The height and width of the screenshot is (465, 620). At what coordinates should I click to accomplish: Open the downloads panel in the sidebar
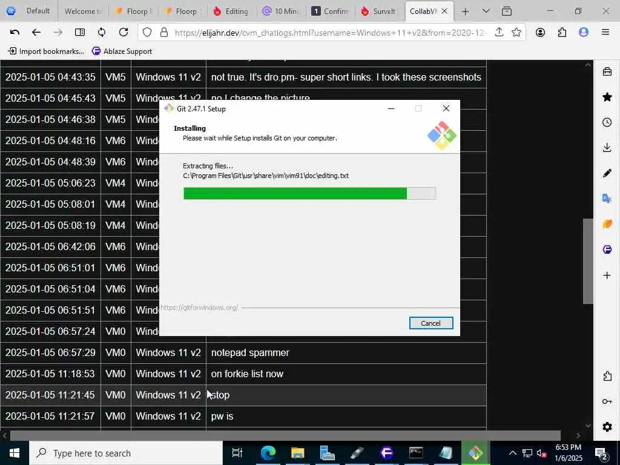click(x=607, y=148)
